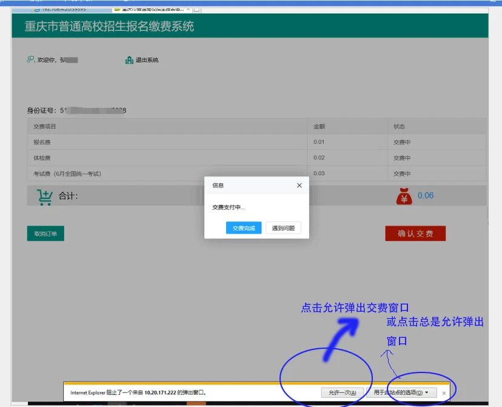Image resolution: width=502 pixels, height=407 pixels.
Task: Select the 重庆市普通高校招生 browser tab
Action: click(x=152, y=10)
